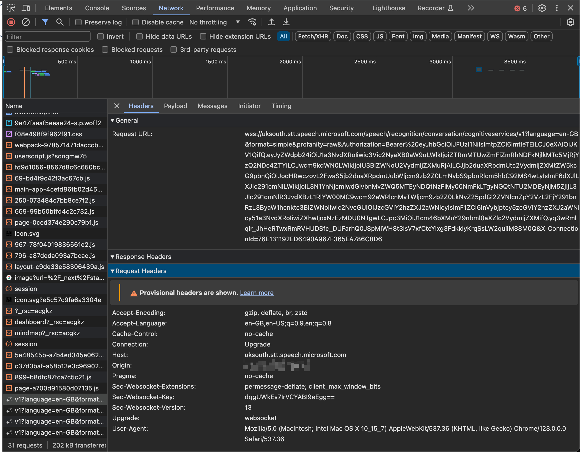
Task: Focus the Filter text field
Action: click(x=48, y=37)
